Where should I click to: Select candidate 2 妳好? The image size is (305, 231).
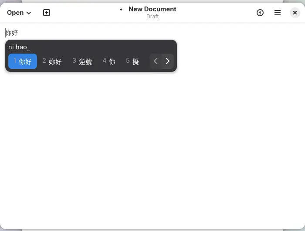pyautogui.click(x=52, y=61)
